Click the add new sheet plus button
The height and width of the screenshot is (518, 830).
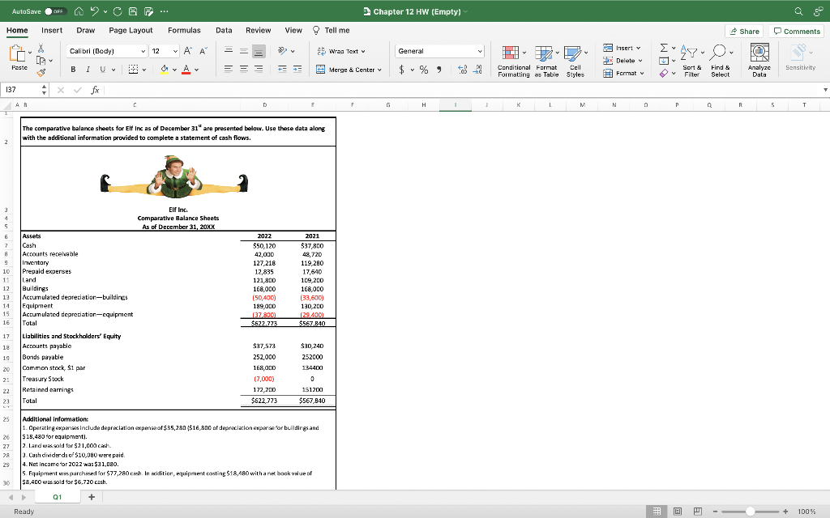coord(91,496)
